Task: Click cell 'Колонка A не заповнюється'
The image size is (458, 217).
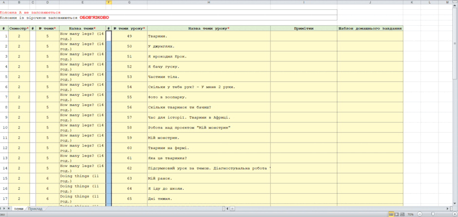Action: pyautogui.click(x=169, y=13)
